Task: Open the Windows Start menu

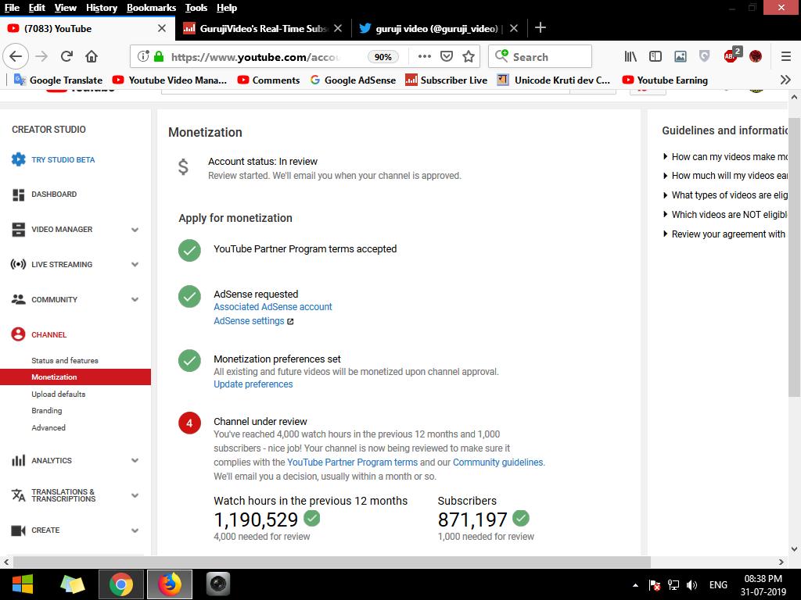Action: [23, 584]
